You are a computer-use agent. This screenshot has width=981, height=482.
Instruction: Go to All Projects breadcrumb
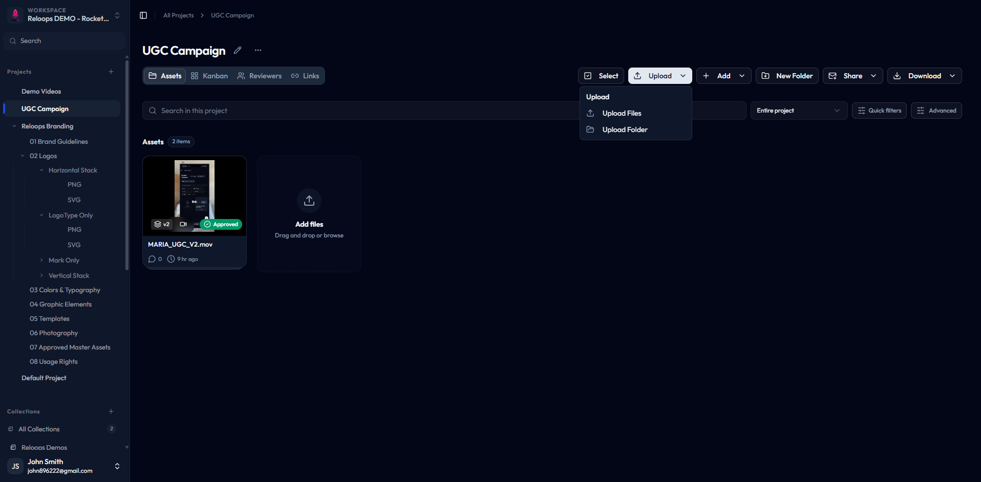click(x=179, y=15)
